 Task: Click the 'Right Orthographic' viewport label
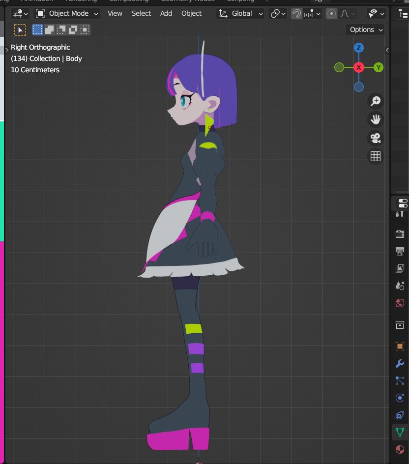click(40, 47)
